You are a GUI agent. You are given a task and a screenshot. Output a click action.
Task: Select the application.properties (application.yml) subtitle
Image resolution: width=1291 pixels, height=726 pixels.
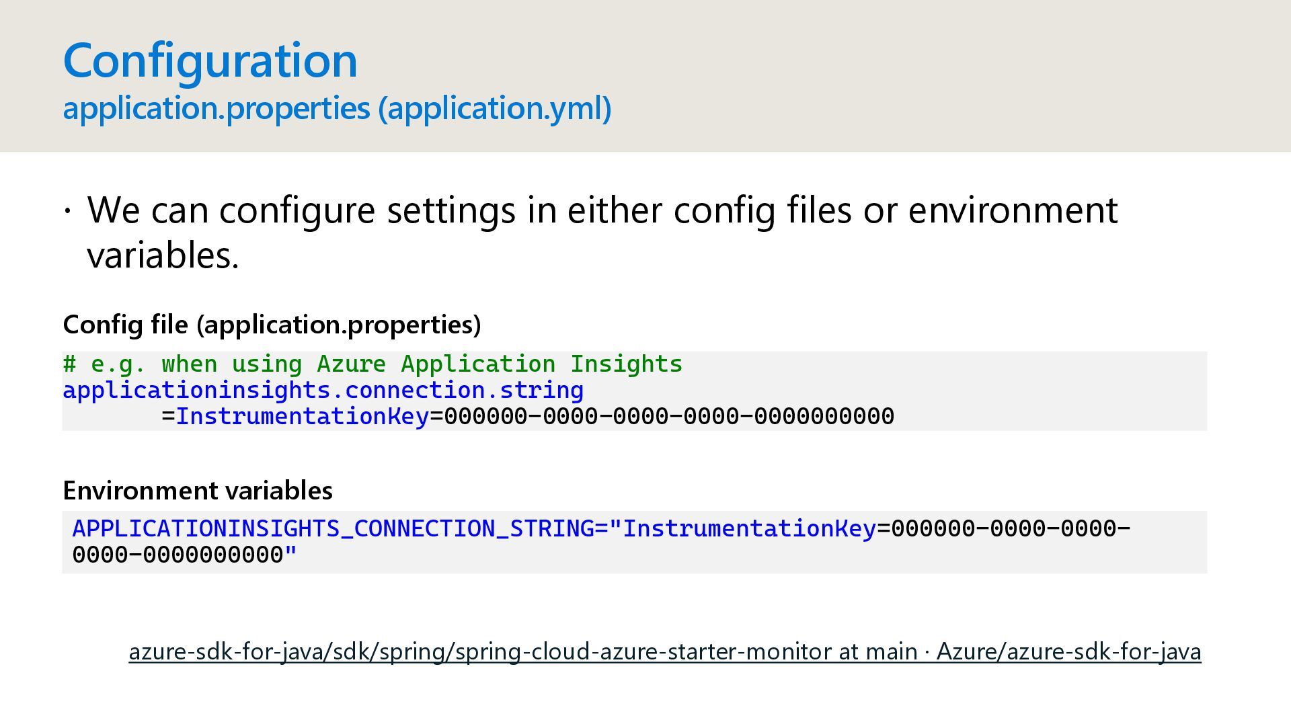tap(337, 108)
